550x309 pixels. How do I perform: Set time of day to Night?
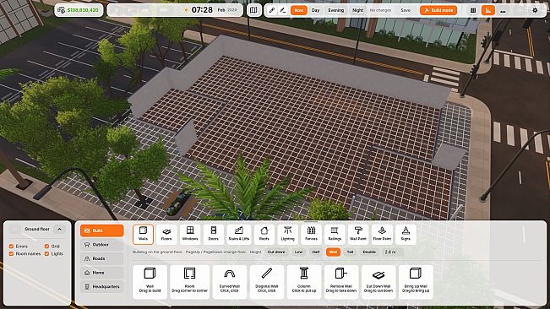357,10
